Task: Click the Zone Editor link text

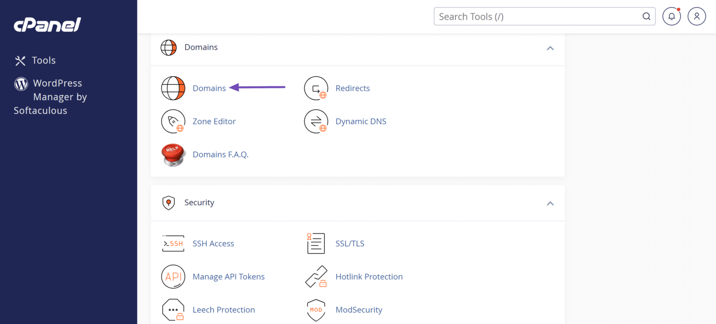Action: click(214, 122)
